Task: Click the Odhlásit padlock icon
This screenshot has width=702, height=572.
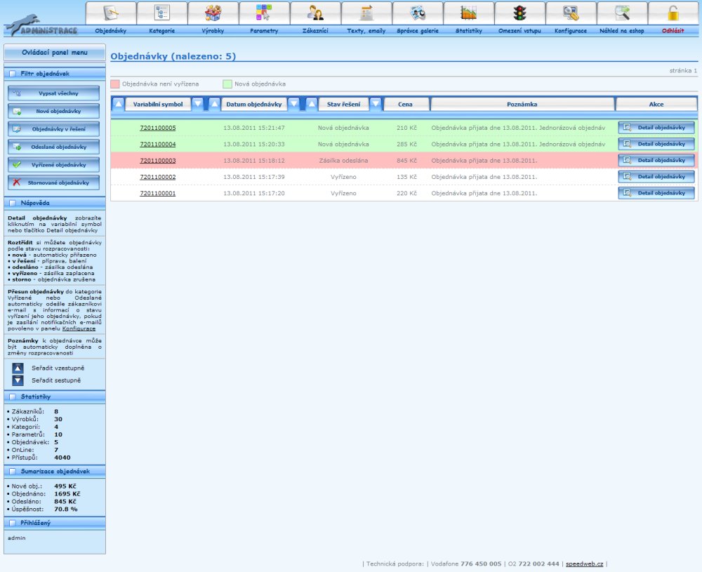Action: point(673,13)
